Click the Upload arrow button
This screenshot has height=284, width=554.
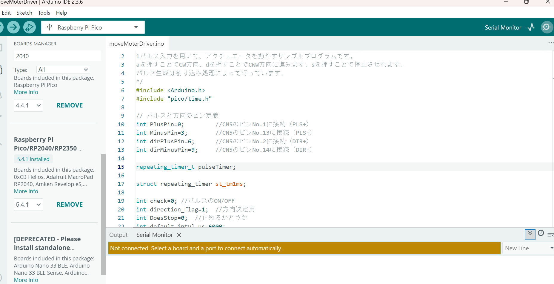point(13,27)
